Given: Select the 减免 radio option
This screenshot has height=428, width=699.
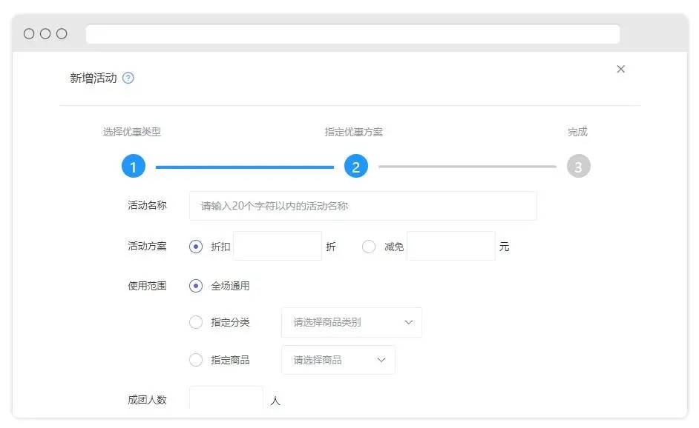Looking at the screenshot, I should 369,247.
